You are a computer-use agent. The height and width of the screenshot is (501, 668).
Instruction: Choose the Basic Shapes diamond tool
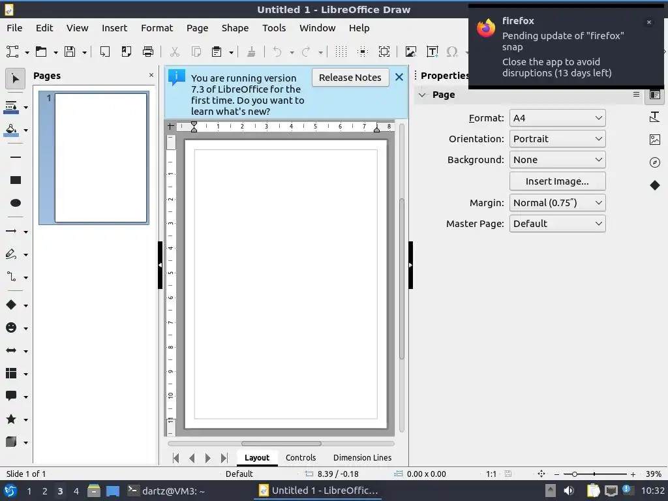(x=11, y=305)
